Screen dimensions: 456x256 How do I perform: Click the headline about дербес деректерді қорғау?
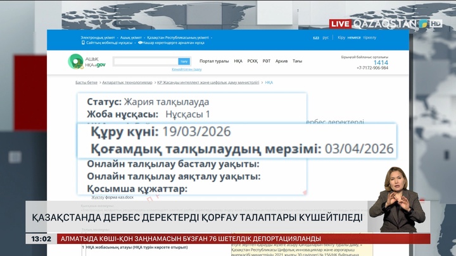pyautogui.click(x=197, y=217)
